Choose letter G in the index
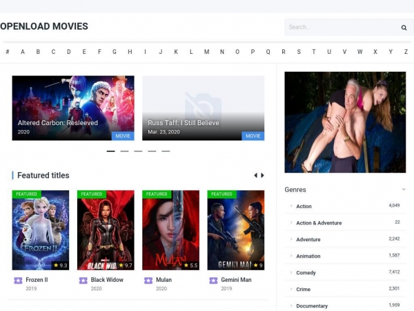Viewport: 414px width, 311px height. [115, 52]
